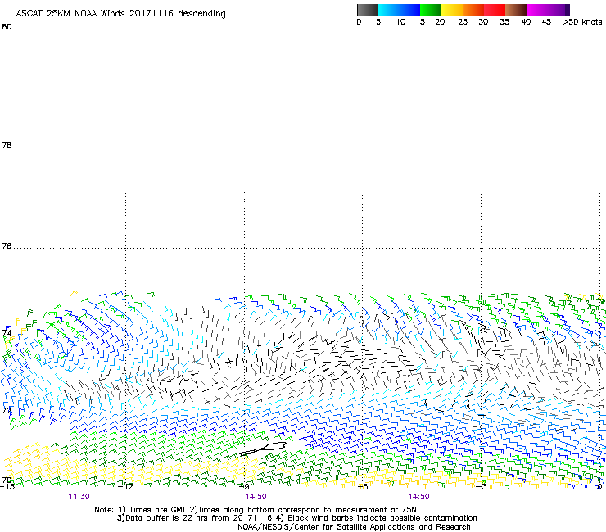Select the yellow 20–25 knots legend segment
Viewport: 606px width, 532px height.
click(x=452, y=10)
